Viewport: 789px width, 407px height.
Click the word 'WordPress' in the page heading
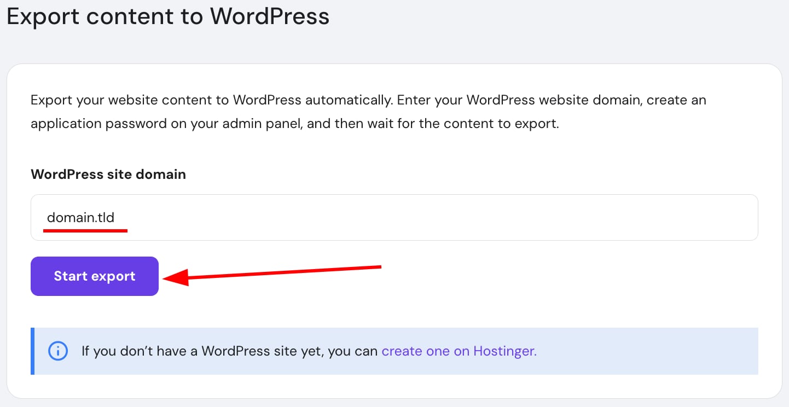(270, 16)
